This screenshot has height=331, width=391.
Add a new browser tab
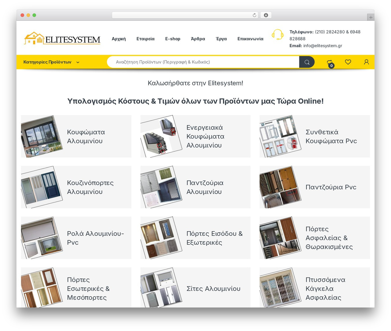(371, 17)
